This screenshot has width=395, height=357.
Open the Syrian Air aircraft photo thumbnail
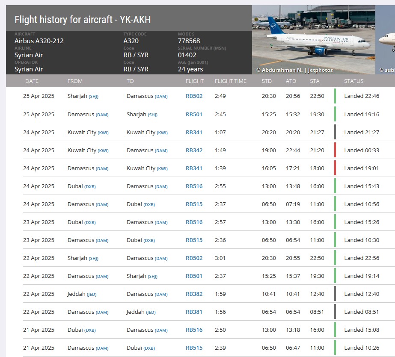[313, 36]
